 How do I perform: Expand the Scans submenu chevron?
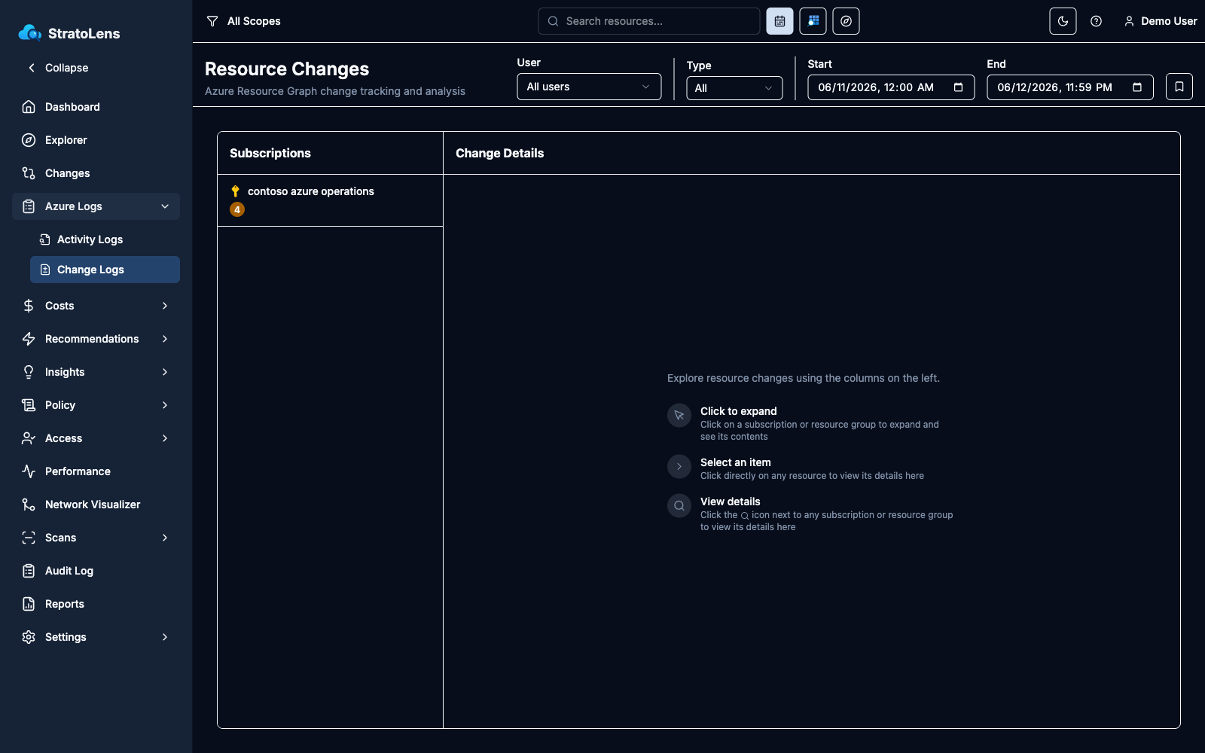click(165, 538)
